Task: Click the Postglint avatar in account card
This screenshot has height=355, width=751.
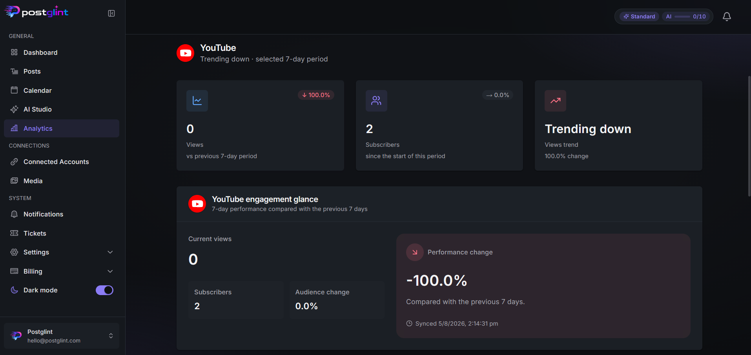Action: pyautogui.click(x=16, y=336)
